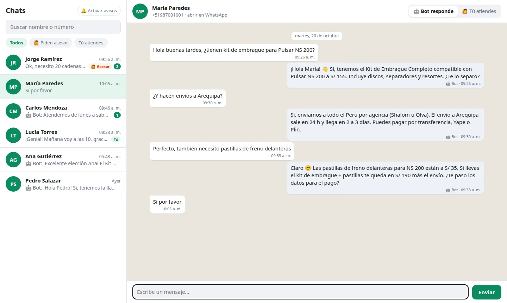Switch the conversation to Bot responde mode

[x=433, y=11]
